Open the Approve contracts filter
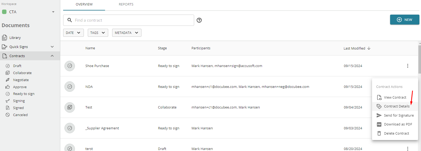 (x=20, y=87)
